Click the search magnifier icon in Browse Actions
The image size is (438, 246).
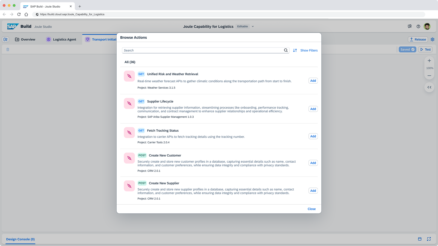pos(286,50)
